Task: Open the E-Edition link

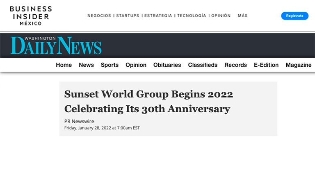Action: click(x=266, y=65)
